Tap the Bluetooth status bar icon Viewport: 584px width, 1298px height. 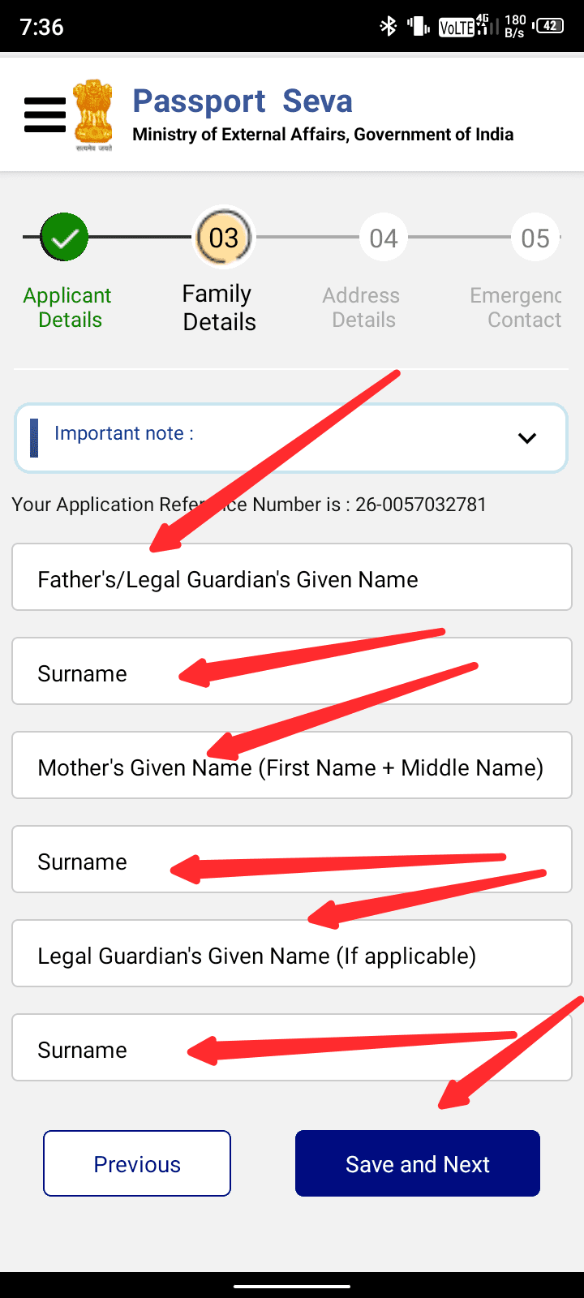click(388, 27)
